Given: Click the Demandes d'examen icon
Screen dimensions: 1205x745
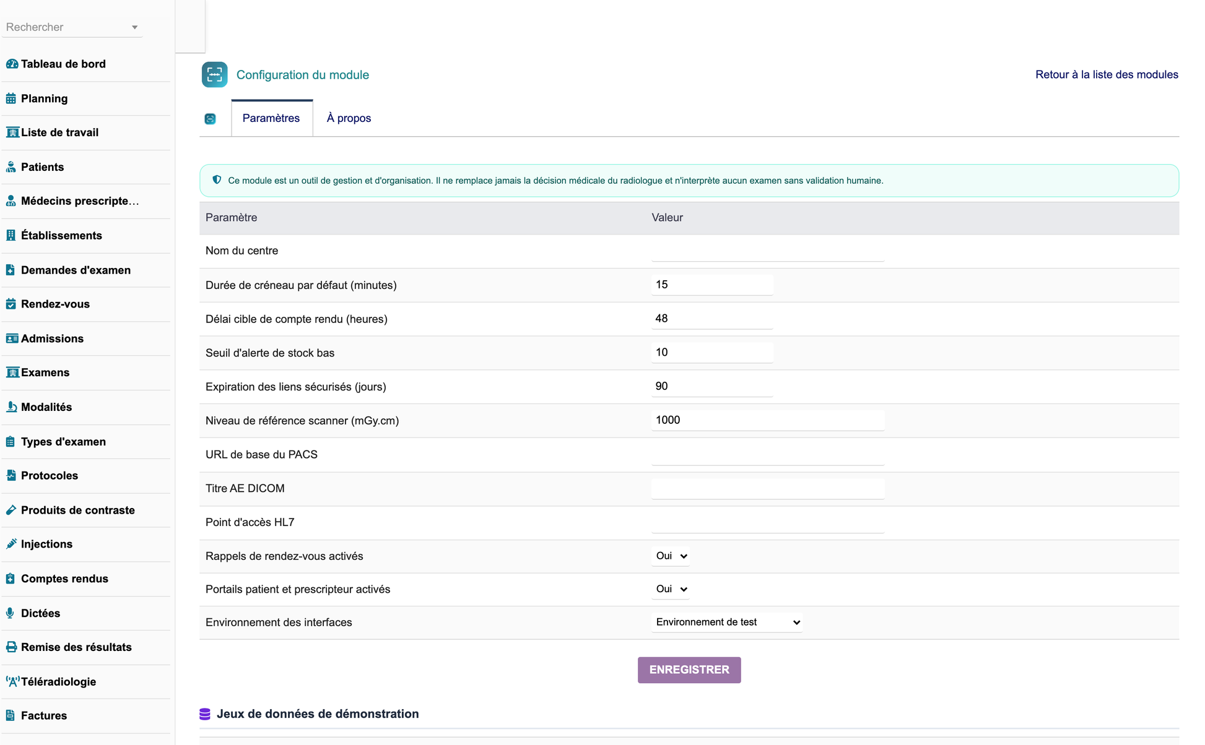Looking at the screenshot, I should pos(11,270).
